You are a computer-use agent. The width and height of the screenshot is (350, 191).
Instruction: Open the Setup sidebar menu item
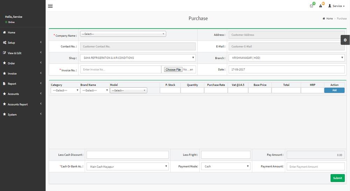click(23, 43)
